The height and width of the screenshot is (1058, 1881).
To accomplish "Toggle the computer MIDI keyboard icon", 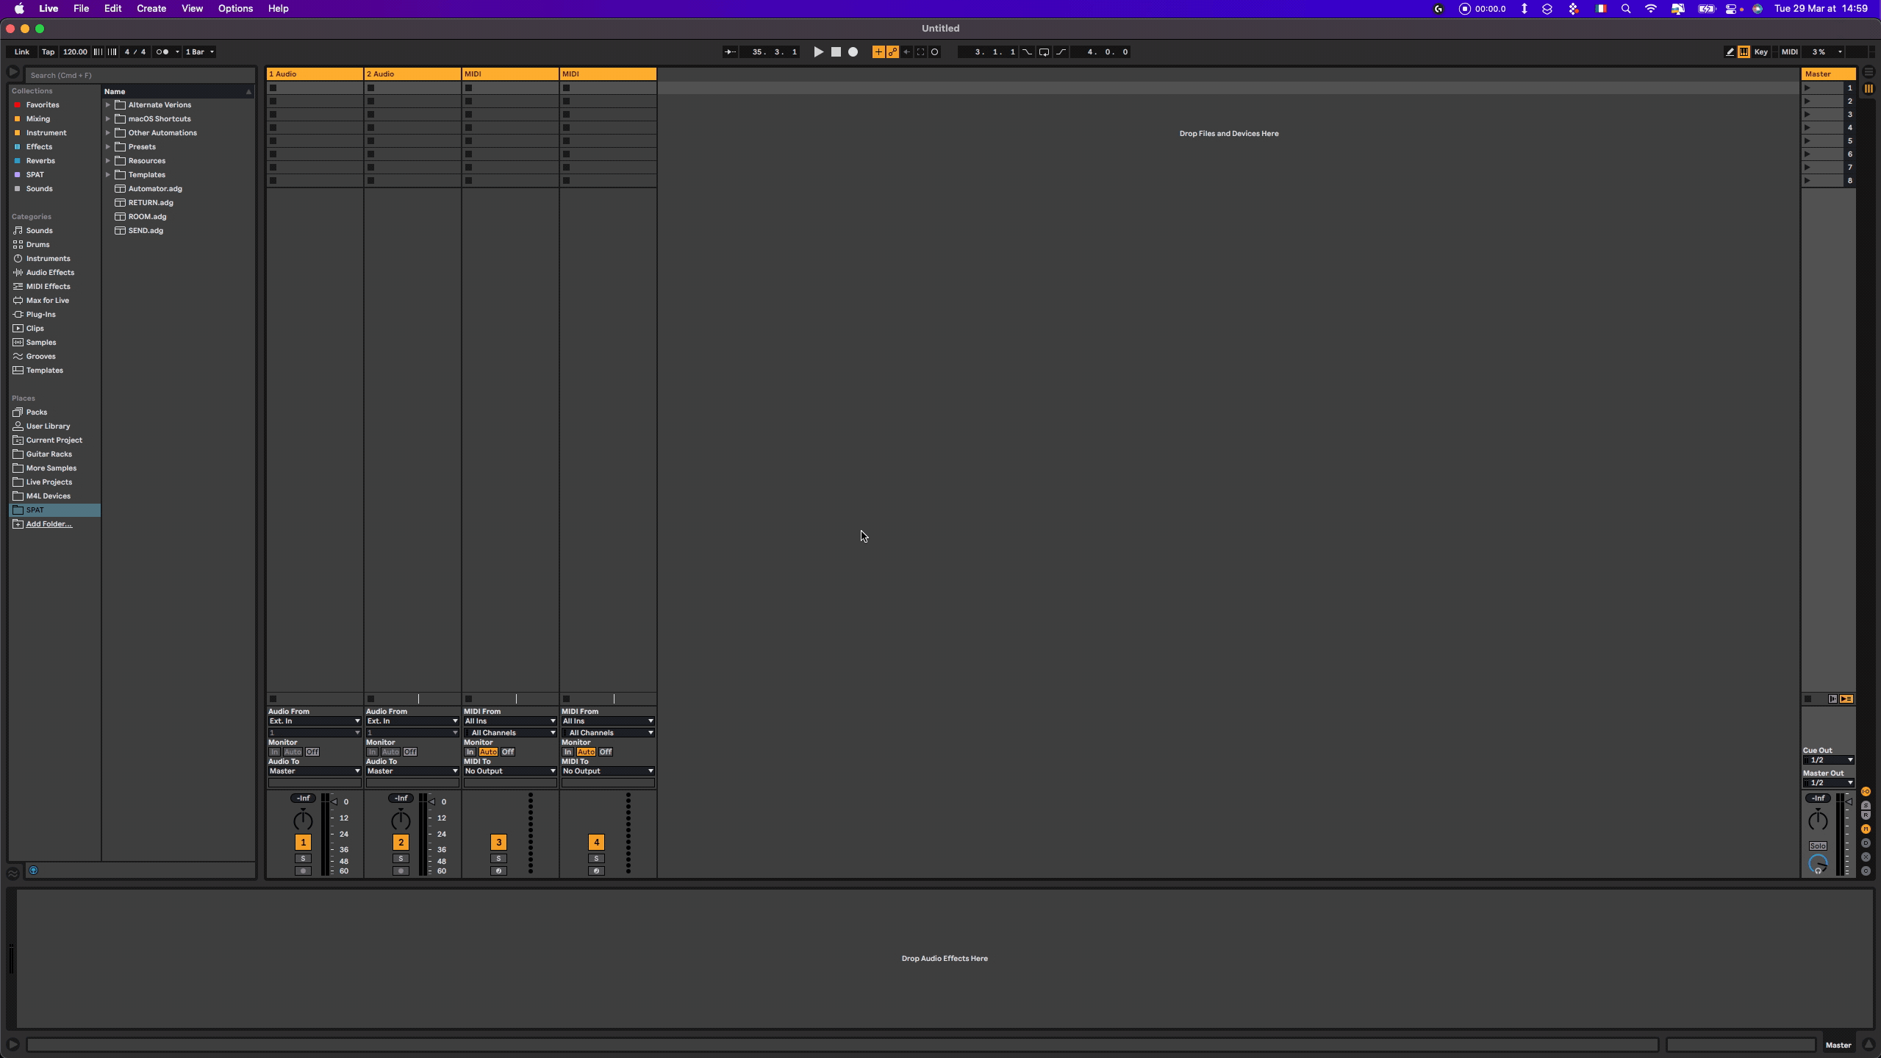I will [1744, 52].
